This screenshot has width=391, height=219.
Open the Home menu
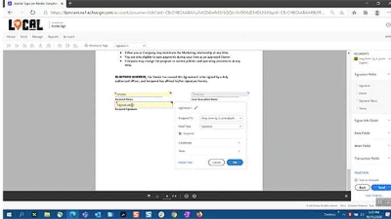[x=11, y=36]
